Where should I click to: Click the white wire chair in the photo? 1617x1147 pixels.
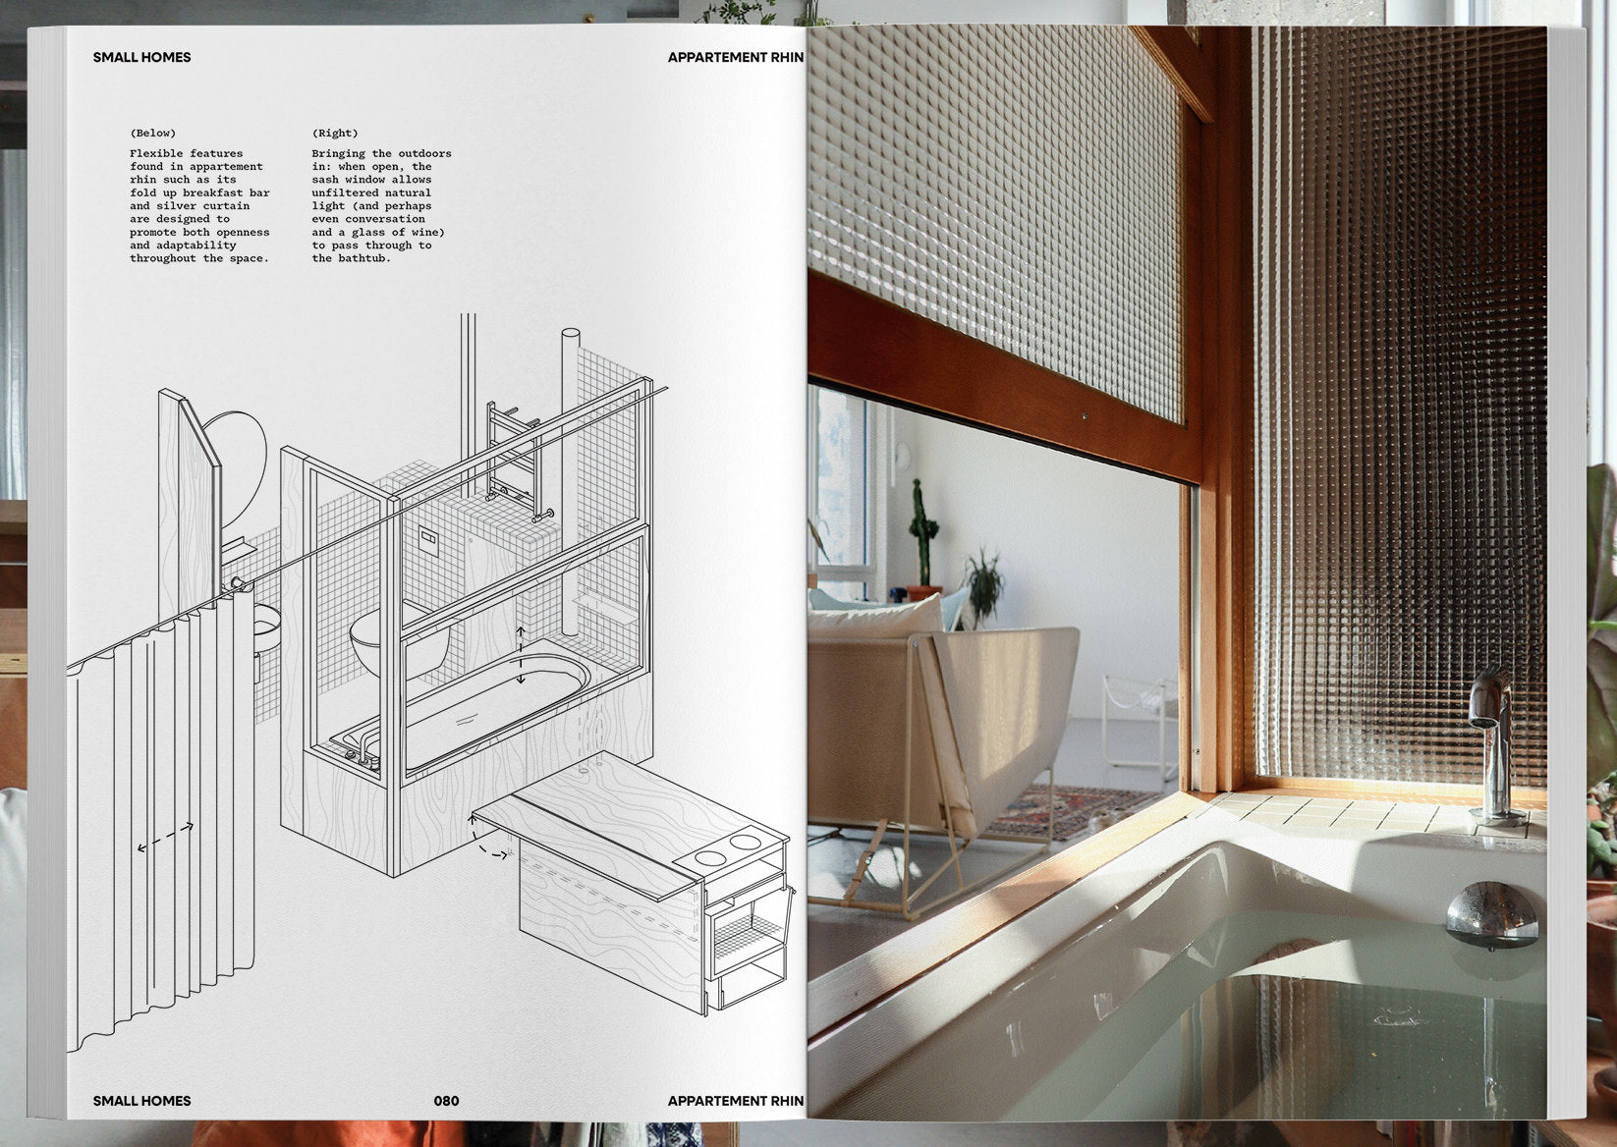1138,722
